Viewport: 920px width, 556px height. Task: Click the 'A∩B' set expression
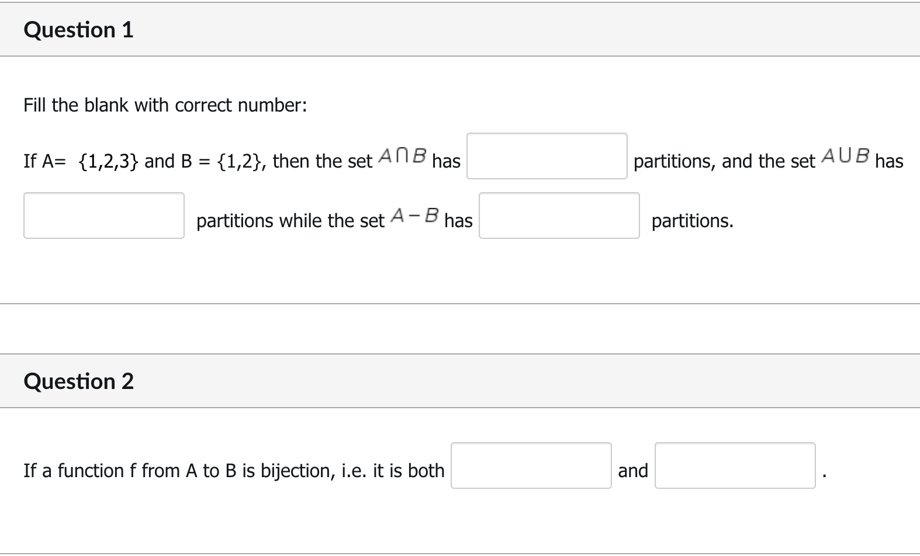pyautogui.click(x=402, y=156)
